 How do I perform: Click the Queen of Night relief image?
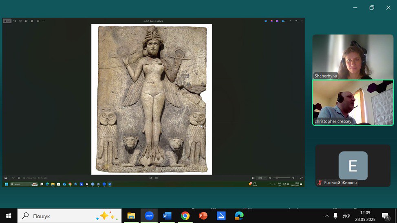(x=152, y=99)
